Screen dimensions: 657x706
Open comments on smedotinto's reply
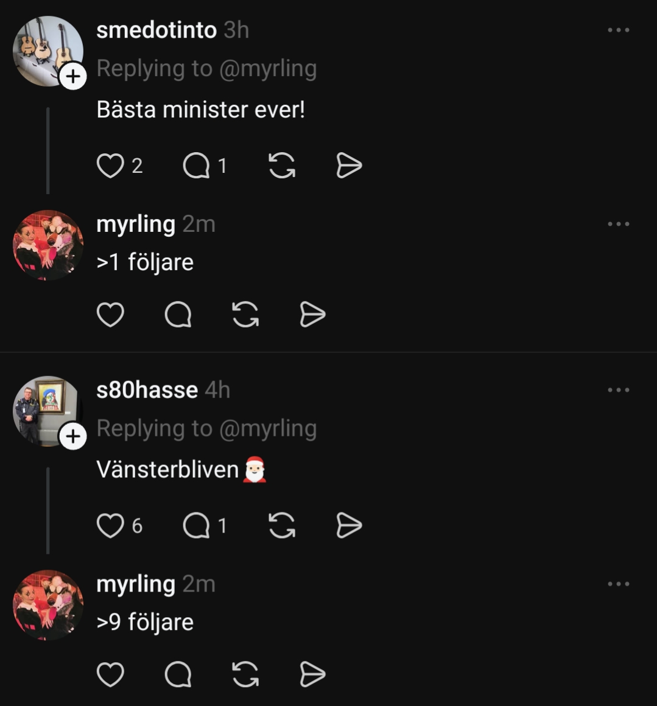click(196, 166)
